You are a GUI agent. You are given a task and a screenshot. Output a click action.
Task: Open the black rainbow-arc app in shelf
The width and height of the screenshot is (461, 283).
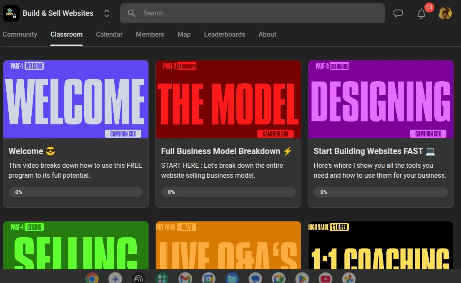point(138,278)
